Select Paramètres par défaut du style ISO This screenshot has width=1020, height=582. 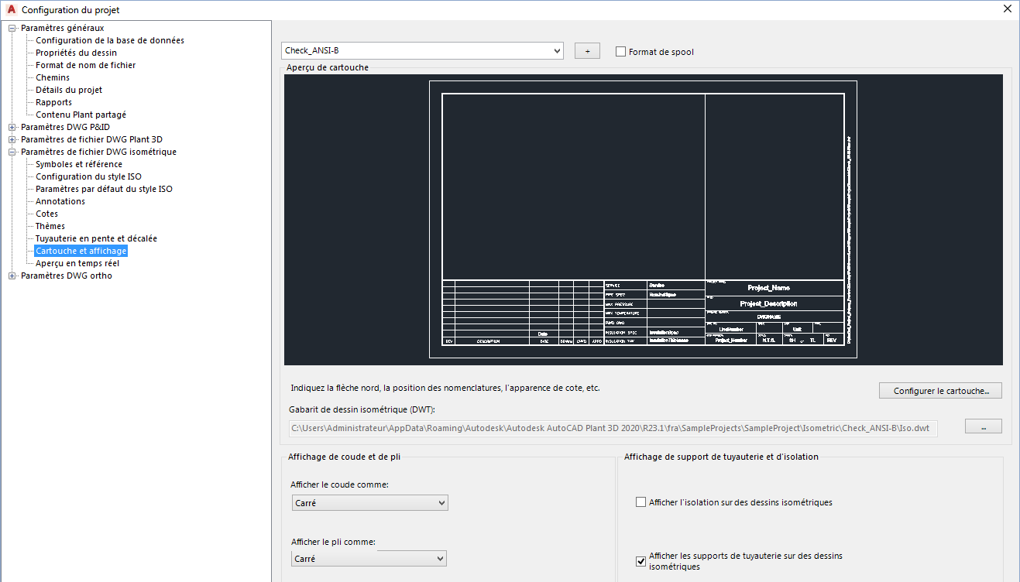(105, 189)
